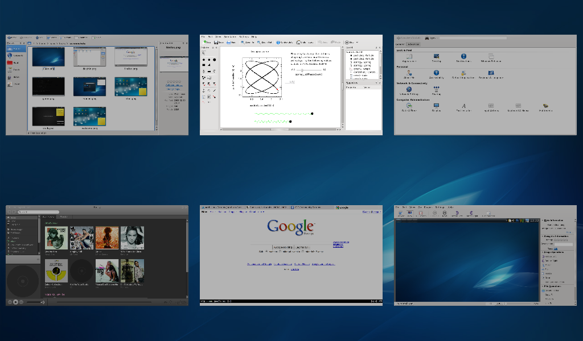Open the Display settings icon
Screen dimensions: 583x341
point(436,106)
